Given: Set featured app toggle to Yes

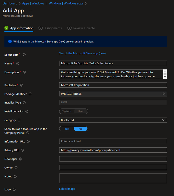Looking at the screenshot, I should point(66,129).
